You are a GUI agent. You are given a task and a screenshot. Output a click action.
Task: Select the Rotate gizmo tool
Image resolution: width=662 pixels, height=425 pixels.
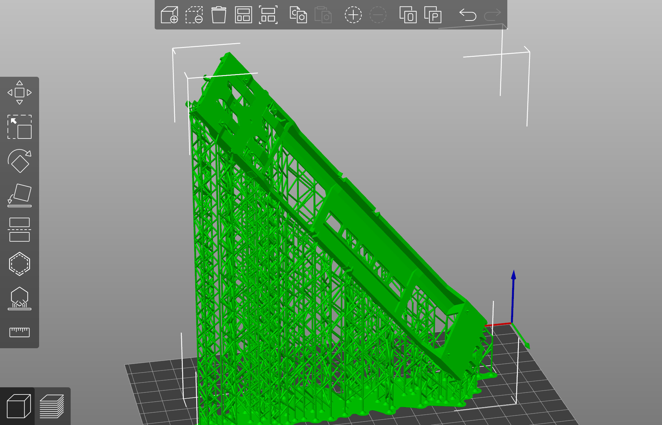pos(20,161)
